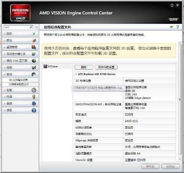184x173 pixels.
Task: Collapse the 游戏 section chevron
Action: (x=5, y=74)
